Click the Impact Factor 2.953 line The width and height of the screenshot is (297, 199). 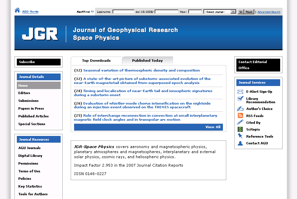click(129, 165)
